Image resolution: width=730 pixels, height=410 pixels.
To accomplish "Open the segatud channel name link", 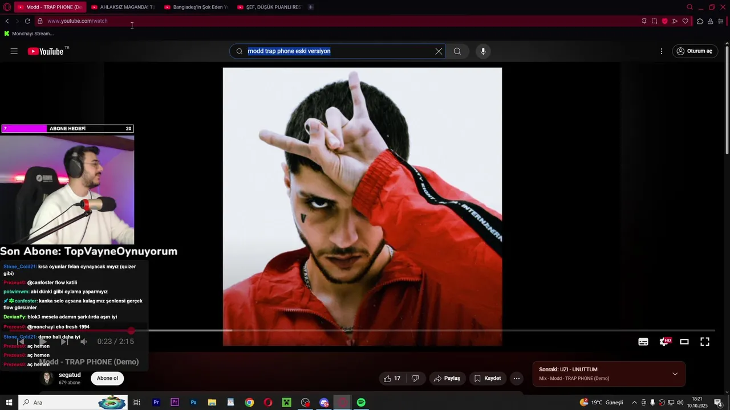I will [x=70, y=375].
